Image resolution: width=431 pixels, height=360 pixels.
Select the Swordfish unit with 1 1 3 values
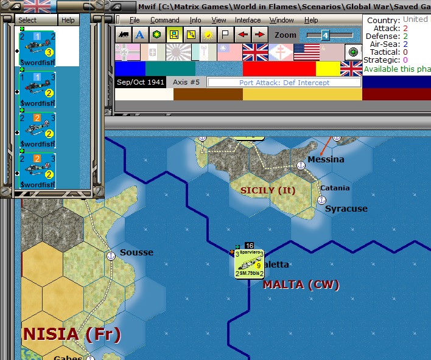[37, 89]
